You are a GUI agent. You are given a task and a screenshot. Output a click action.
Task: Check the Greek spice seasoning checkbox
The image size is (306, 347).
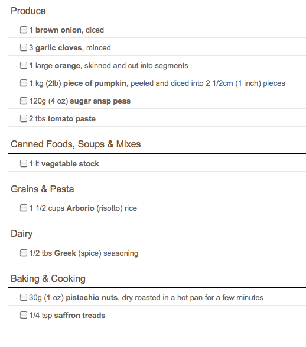24,253
